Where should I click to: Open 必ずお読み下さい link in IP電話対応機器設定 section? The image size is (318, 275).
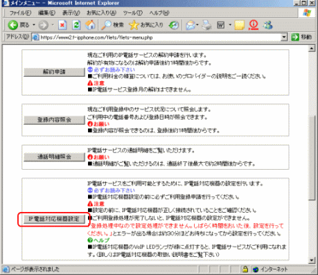(112, 190)
